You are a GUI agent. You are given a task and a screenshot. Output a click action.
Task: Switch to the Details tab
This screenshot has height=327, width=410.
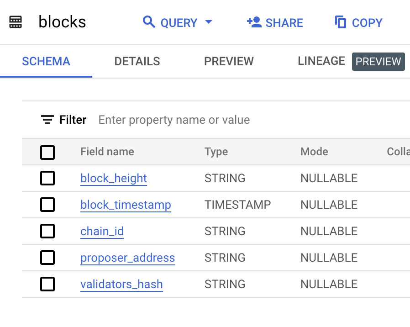(x=137, y=61)
